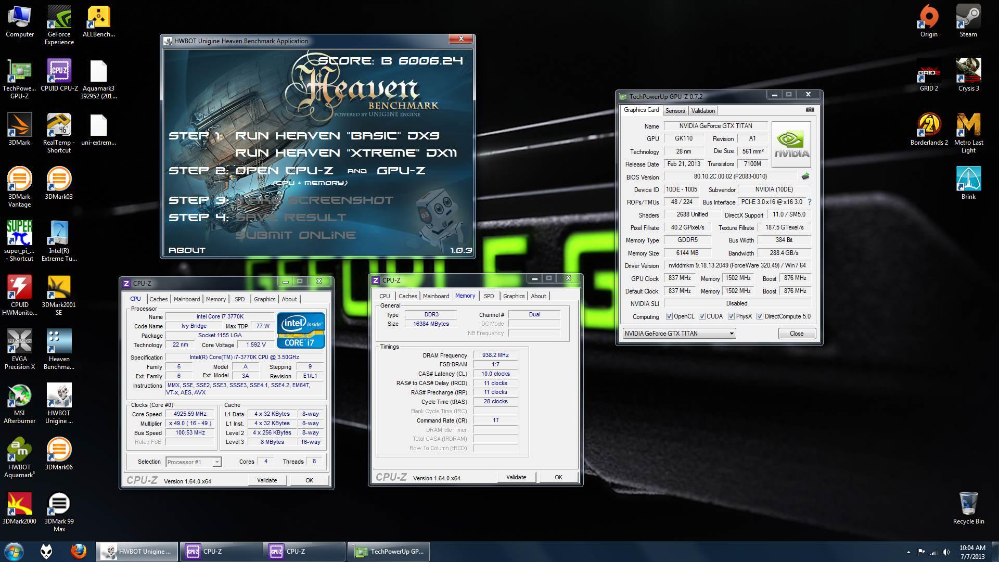The width and height of the screenshot is (999, 562).
Task: Launch 3DMark Vantage icon
Action: [x=19, y=187]
